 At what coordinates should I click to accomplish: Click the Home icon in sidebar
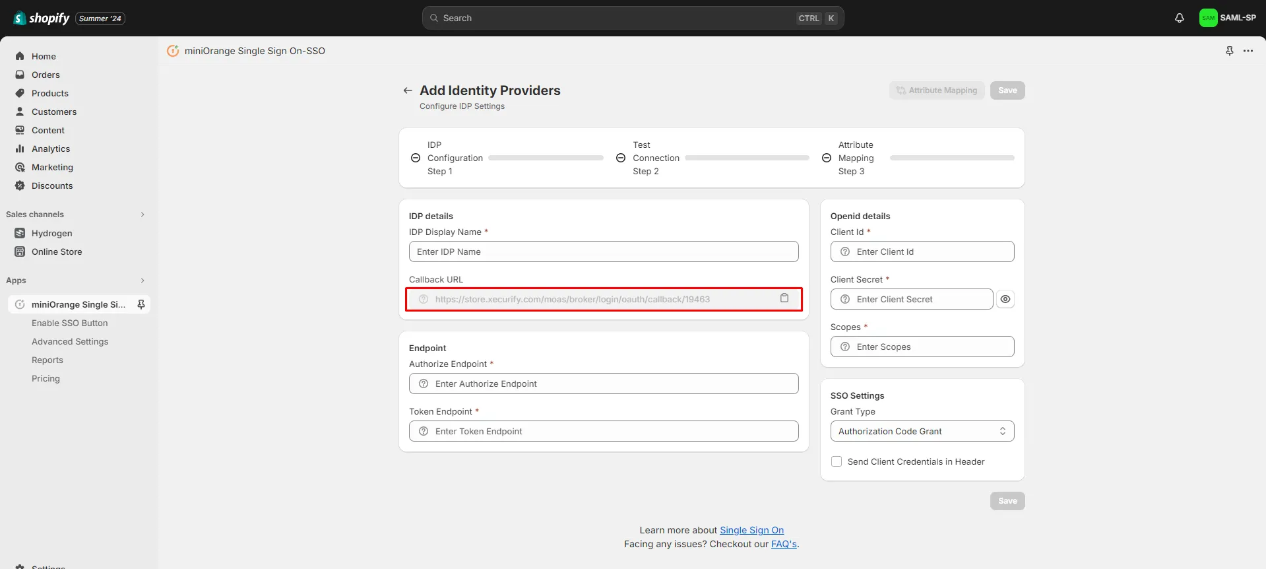point(20,56)
